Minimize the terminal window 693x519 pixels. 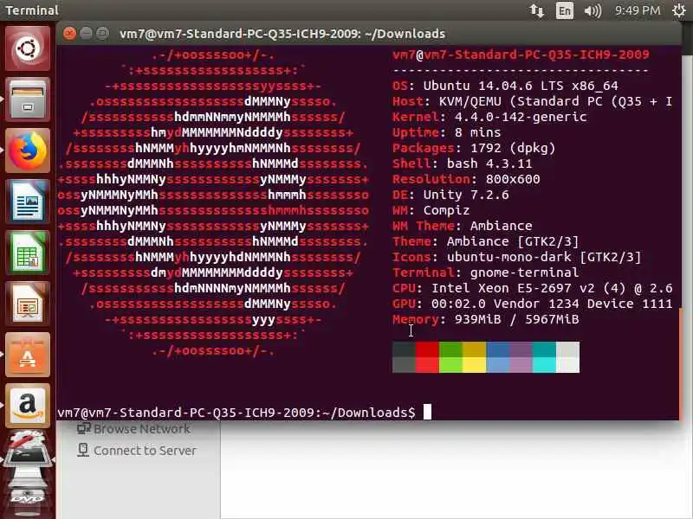[86, 34]
